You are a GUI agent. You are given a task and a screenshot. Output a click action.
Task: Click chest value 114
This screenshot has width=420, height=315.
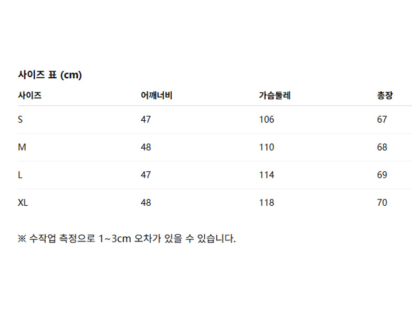click(267, 175)
